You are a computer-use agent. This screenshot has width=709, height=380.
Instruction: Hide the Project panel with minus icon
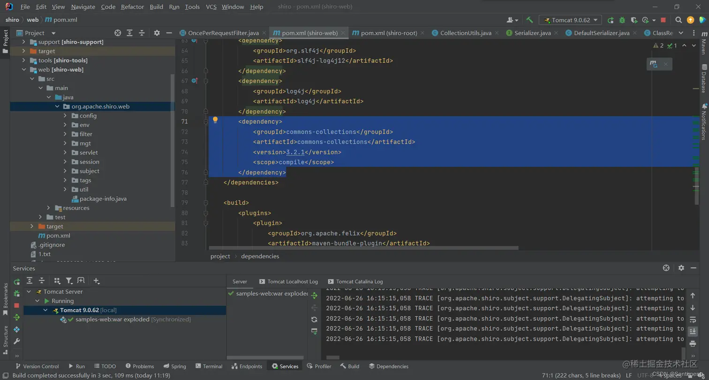pos(168,33)
